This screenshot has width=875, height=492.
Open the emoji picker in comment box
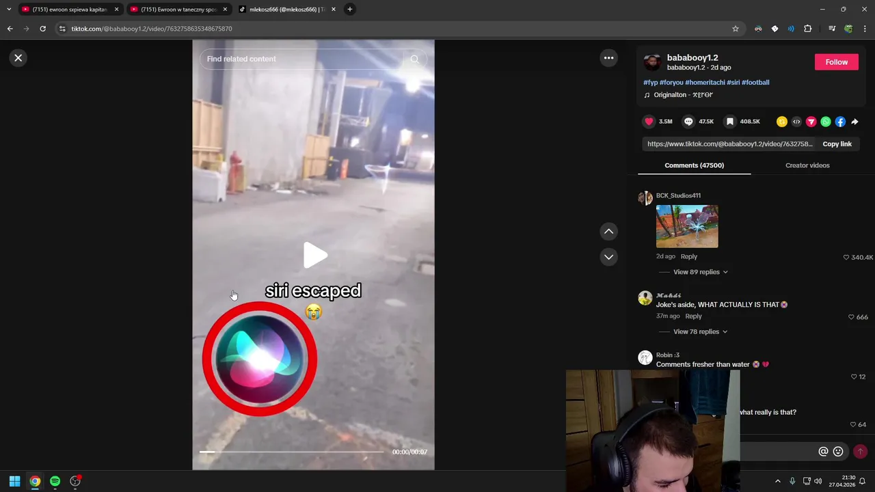click(x=838, y=452)
